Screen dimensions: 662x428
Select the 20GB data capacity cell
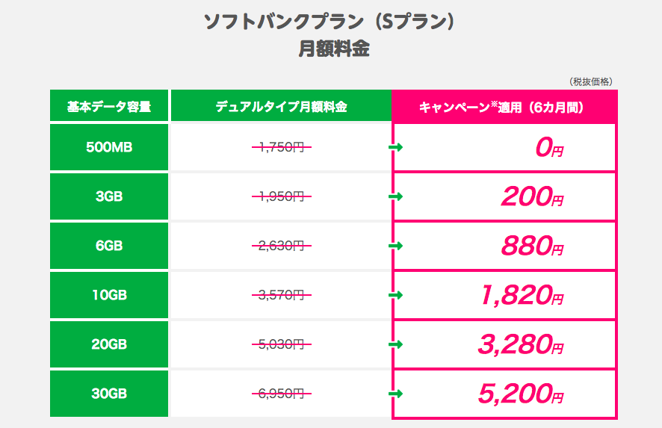pos(109,344)
